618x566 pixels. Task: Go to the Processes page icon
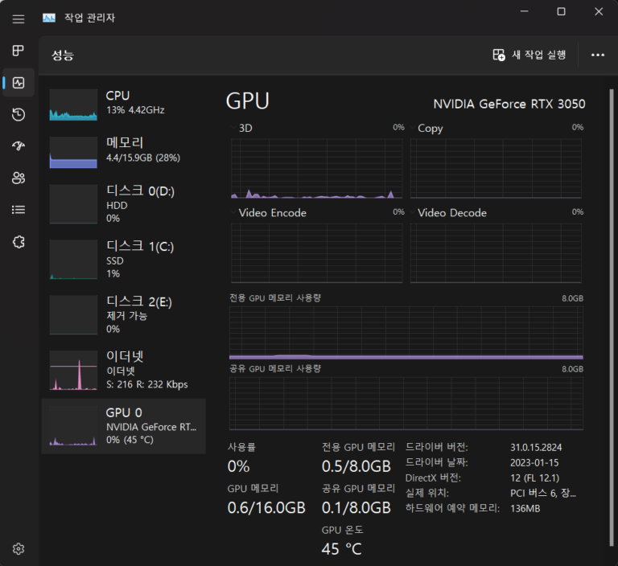19,51
